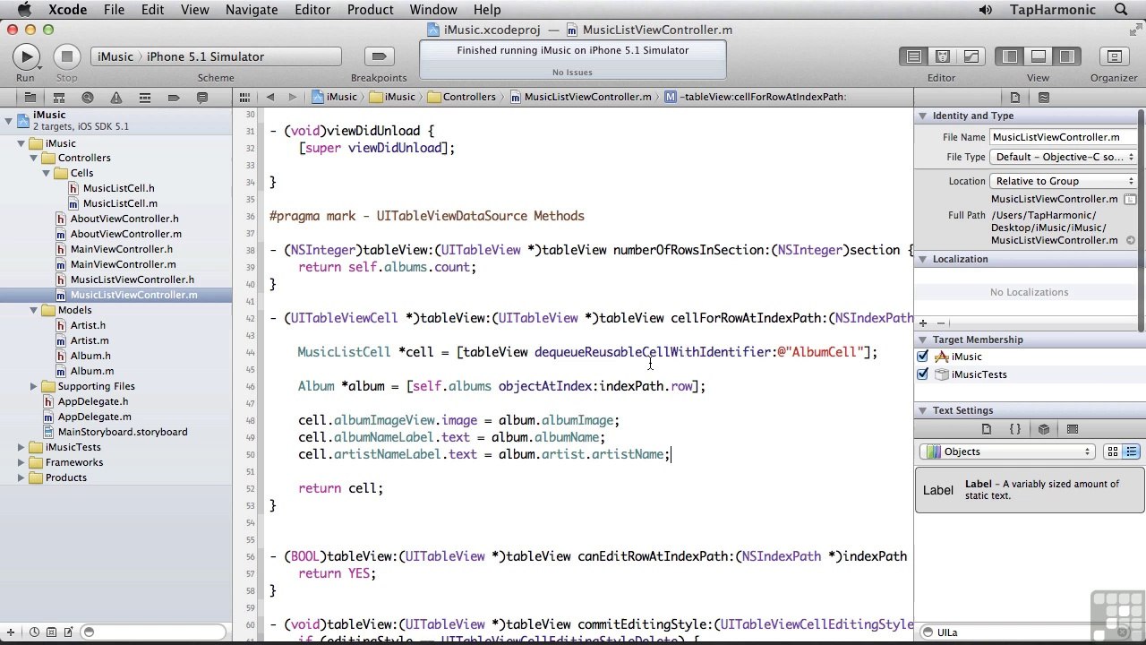The width and height of the screenshot is (1146, 645).
Task: Open the Navigate menu
Action: 252,10
